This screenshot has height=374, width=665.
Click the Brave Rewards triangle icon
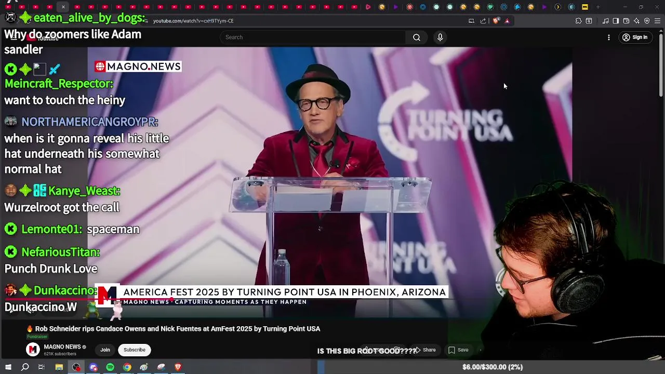point(507,21)
